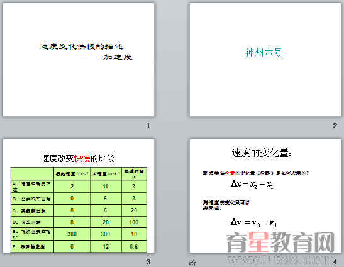This screenshot has height=267, width=344.
Task: Click table cell showing 0.6
Action: (134, 247)
